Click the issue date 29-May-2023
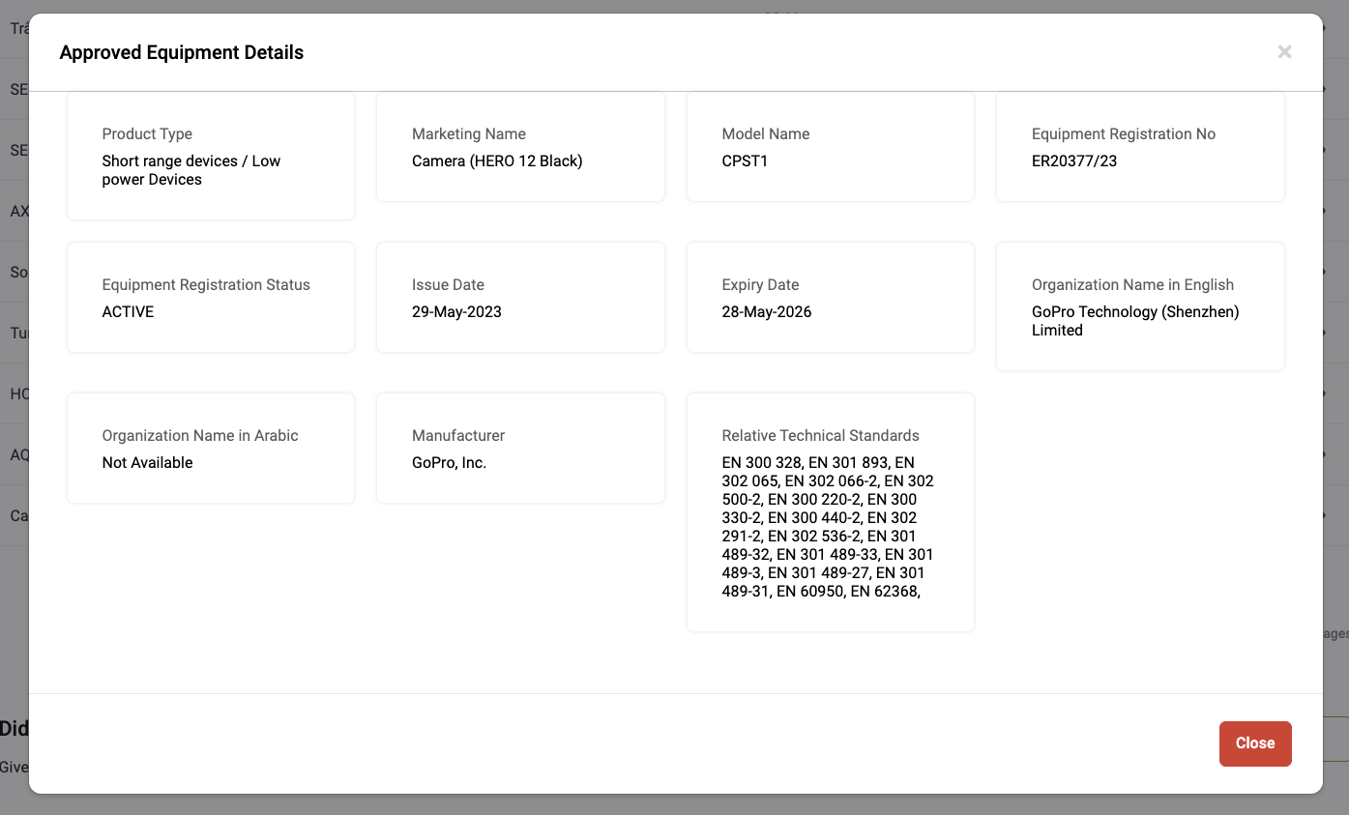The width and height of the screenshot is (1349, 815). coord(456,312)
